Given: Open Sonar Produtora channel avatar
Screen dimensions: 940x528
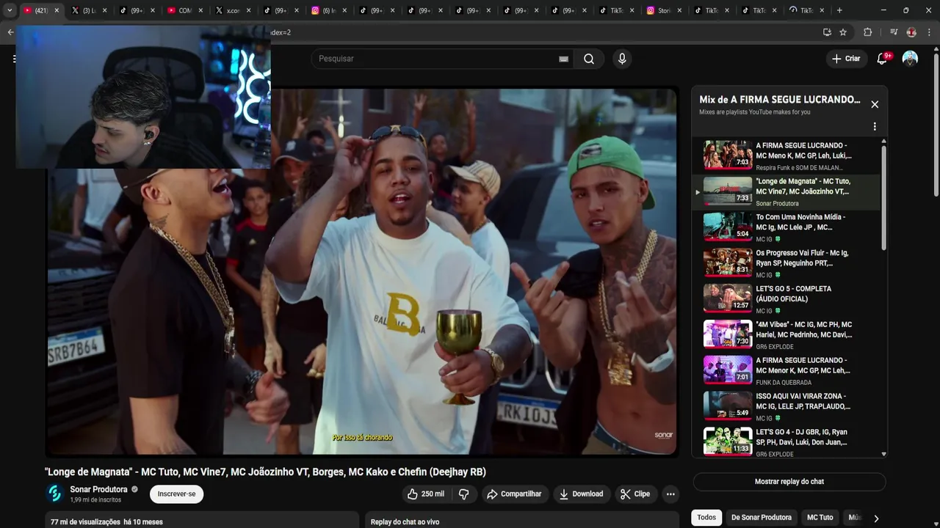Looking at the screenshot, I should point(54,494).
